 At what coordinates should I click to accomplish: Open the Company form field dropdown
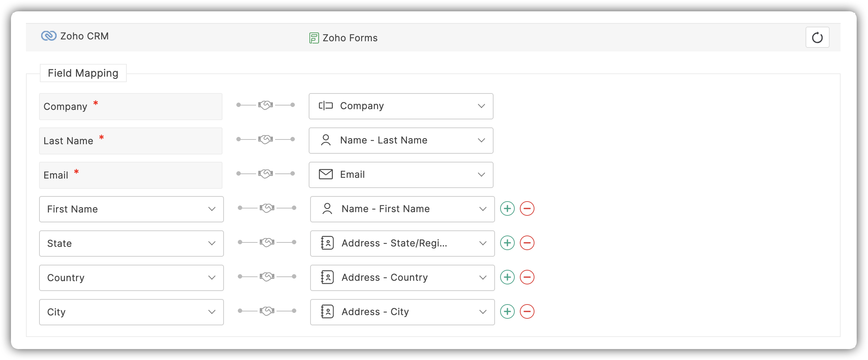pyautogui.click(x=401, y=106)
